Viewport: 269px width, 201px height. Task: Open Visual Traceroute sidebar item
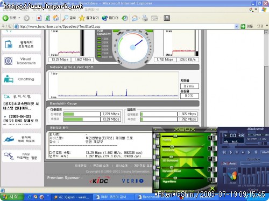tap(22, 61)
